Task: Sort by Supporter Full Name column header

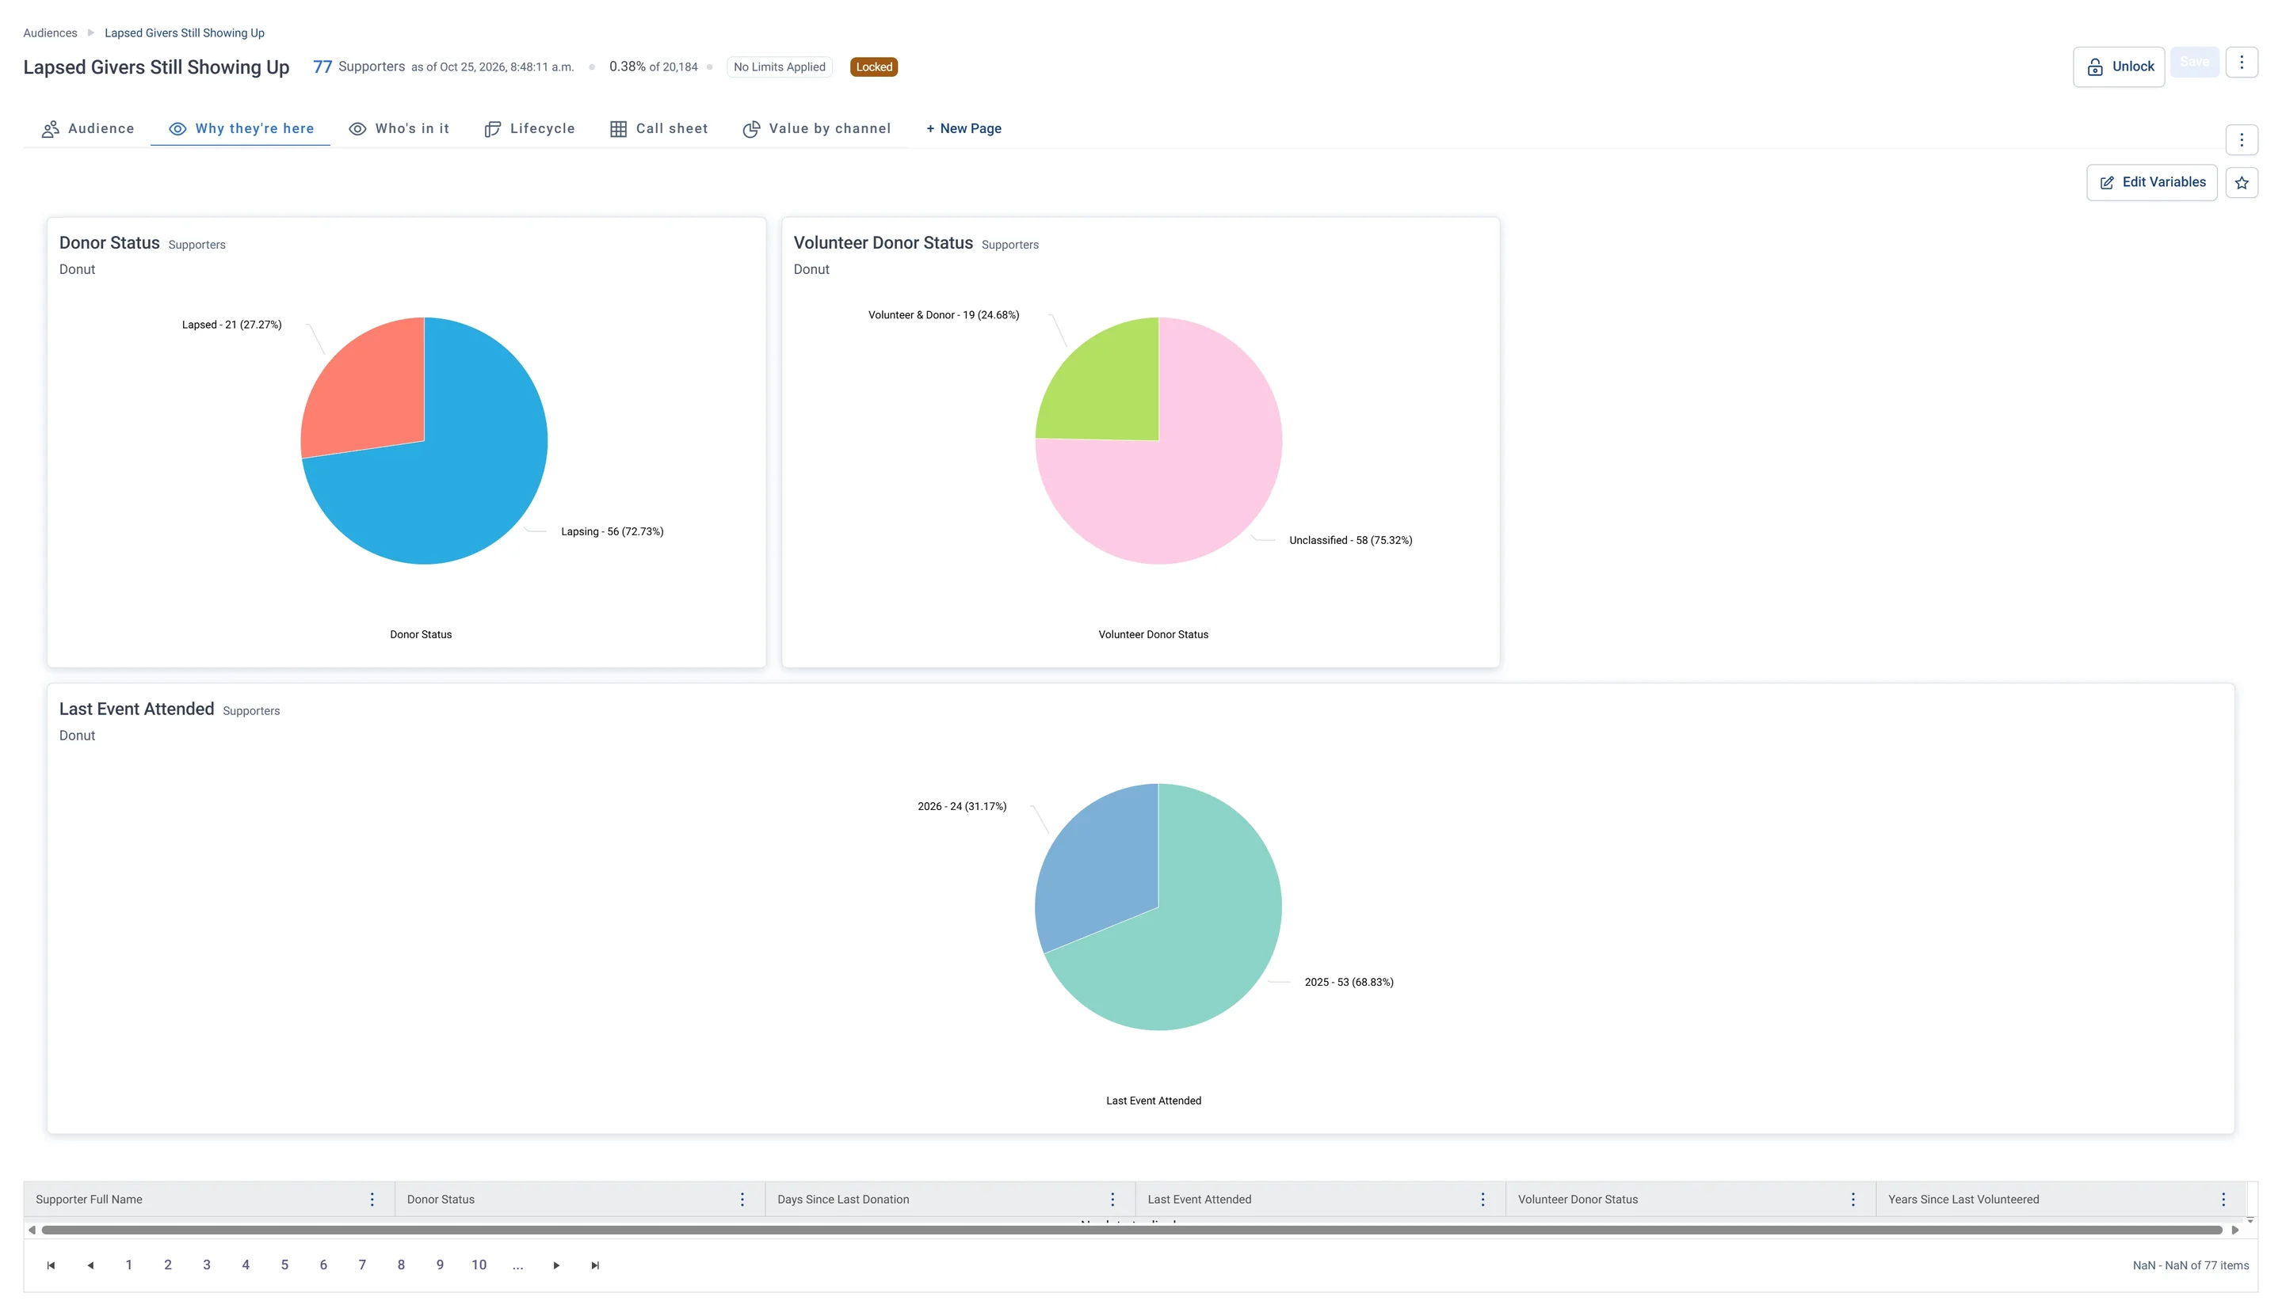Action: coord(89,1199)
